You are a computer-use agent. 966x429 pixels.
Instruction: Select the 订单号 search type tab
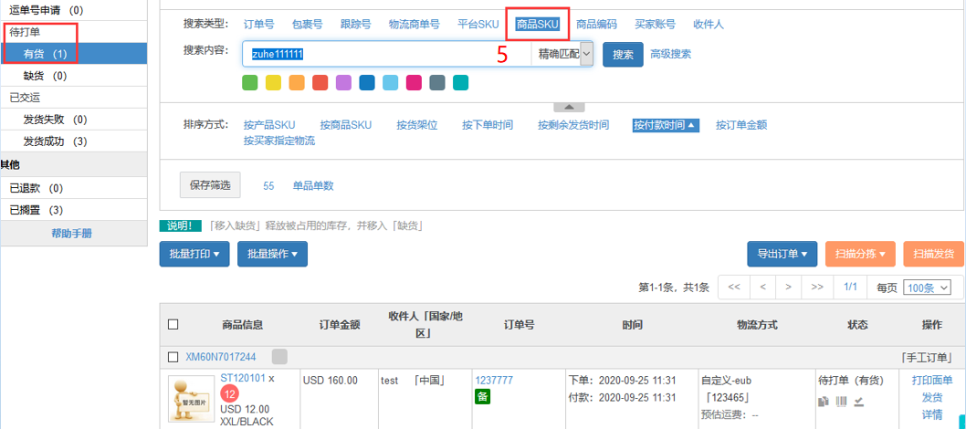[258, 25]
